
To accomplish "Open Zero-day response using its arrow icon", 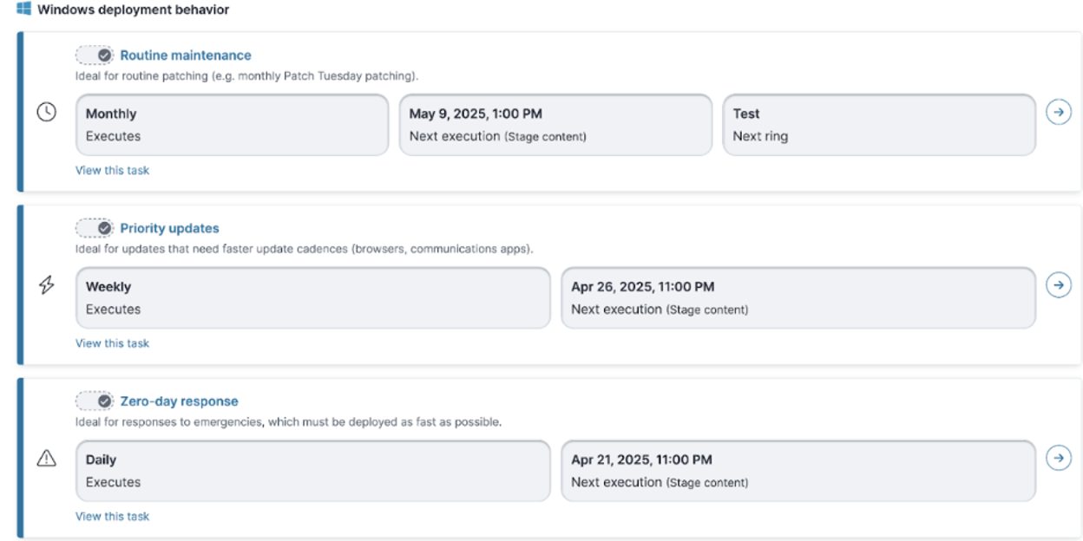I will click(1058, 458).
